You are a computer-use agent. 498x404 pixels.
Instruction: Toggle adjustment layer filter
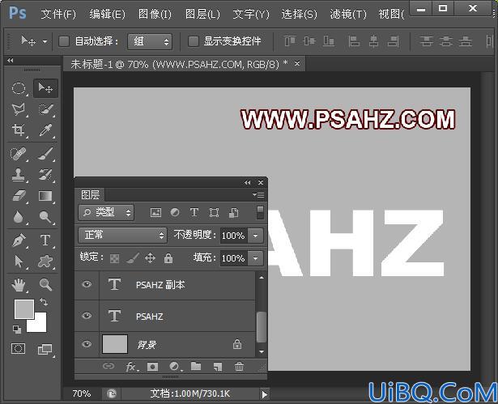pyautogui.click(x=175, y=212)
